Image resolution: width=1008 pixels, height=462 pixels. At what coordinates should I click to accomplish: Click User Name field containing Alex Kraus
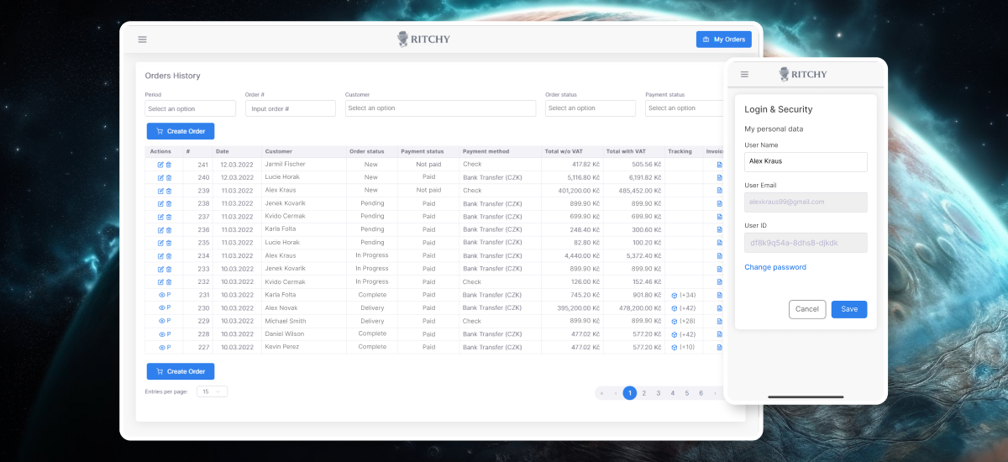pos(806,161)
